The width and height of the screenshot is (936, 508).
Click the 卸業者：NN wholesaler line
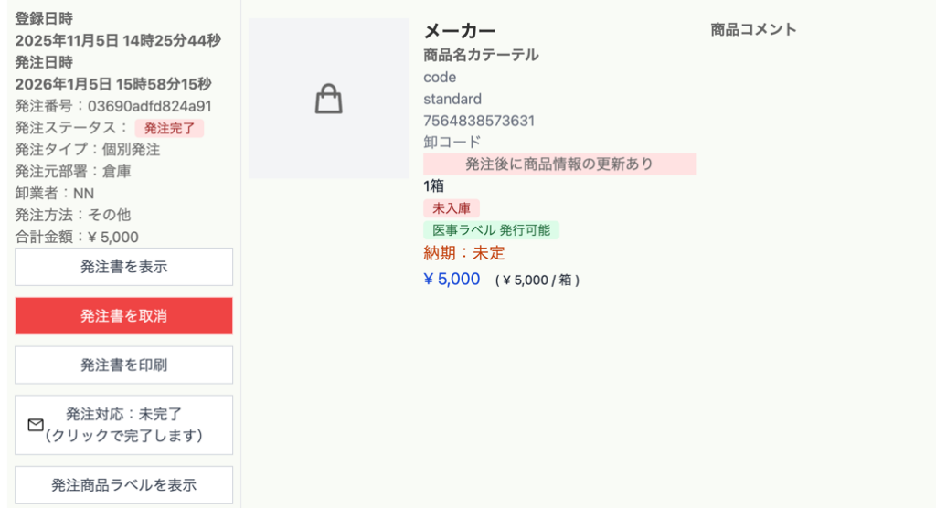click(55, 193)
